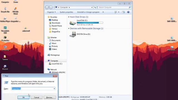The height and width of the screenshot is (100, 178).
Task: Click the refresh button beside the address bar
Action: pos(95,7)
